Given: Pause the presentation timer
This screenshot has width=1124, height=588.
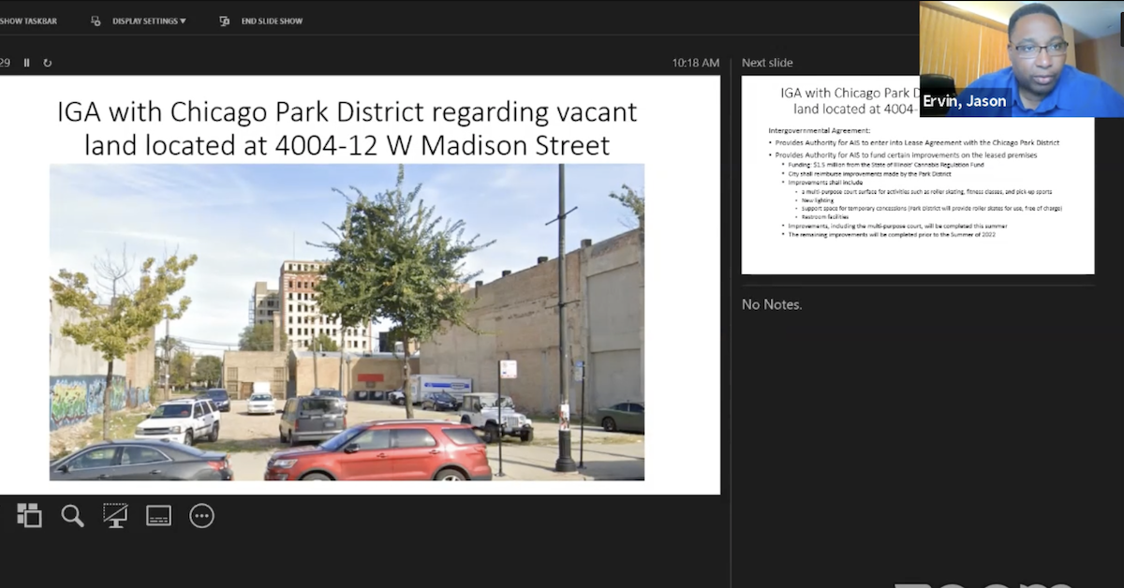Looking at the screenshot, I should coord(26,63).
